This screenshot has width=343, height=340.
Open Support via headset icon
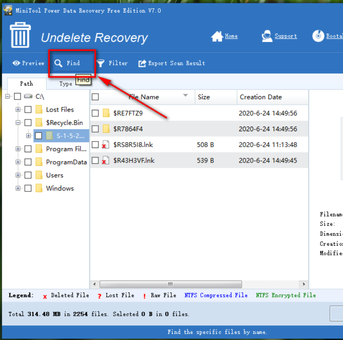(x=267, y=36)
